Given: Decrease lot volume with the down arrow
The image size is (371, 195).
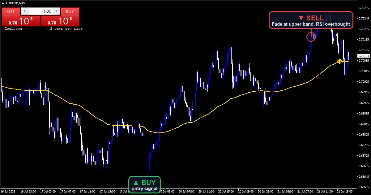Looking at the screenshot, I should (x=24, y=11).
